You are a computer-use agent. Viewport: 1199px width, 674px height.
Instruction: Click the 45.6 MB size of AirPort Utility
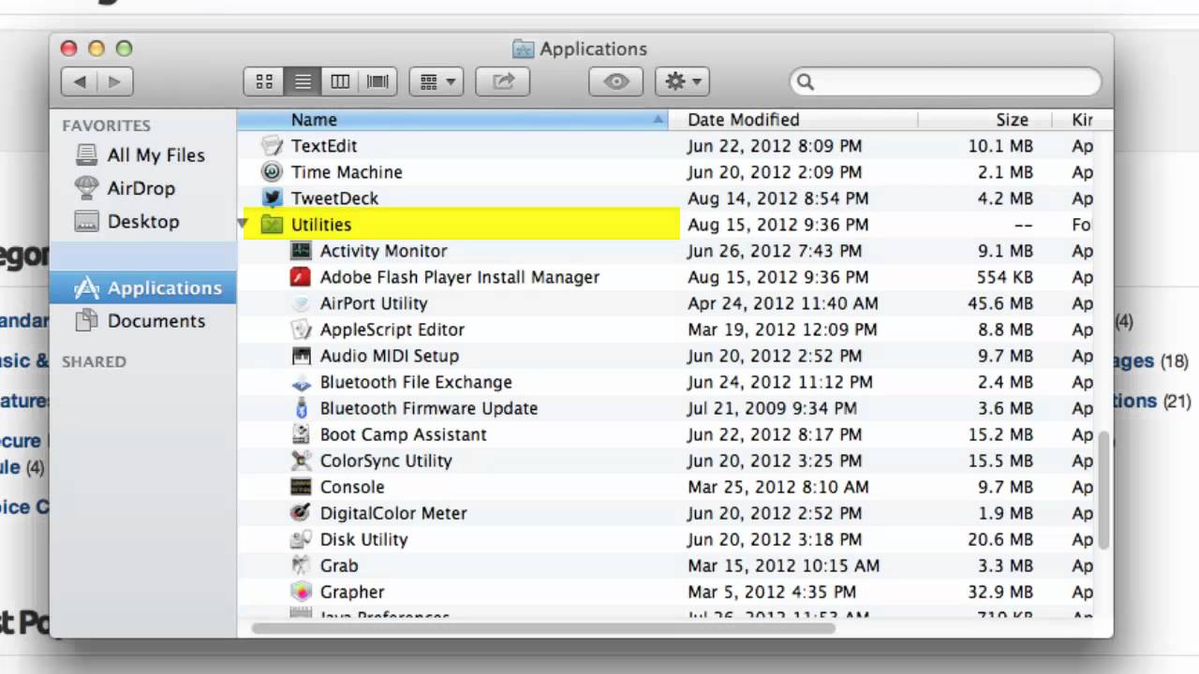(x=999, y=303)
